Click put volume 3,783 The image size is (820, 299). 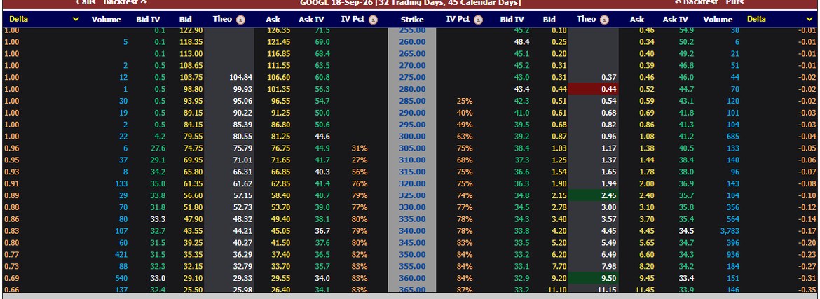click(730, 231)
